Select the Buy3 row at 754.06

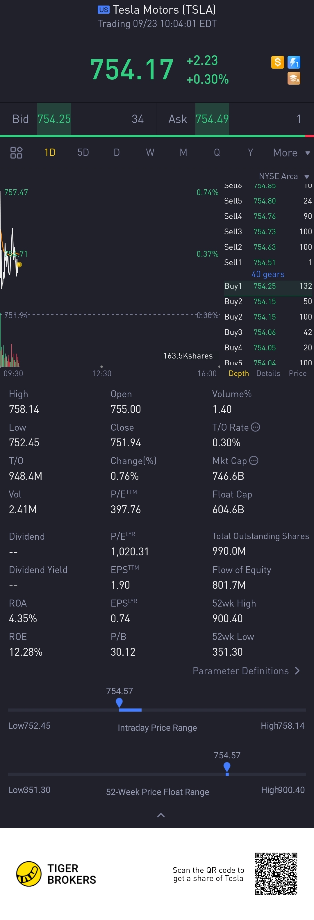point(268,332)
